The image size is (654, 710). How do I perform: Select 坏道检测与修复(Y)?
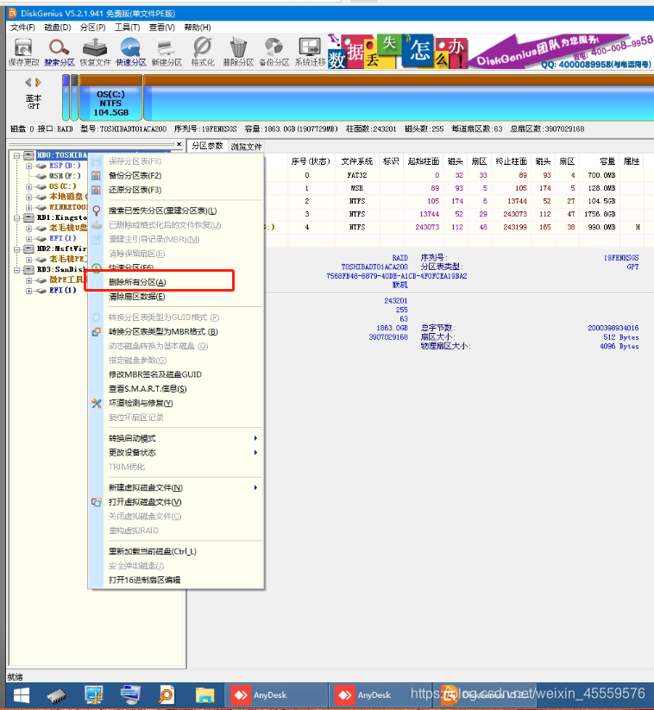tap(176, 403)
